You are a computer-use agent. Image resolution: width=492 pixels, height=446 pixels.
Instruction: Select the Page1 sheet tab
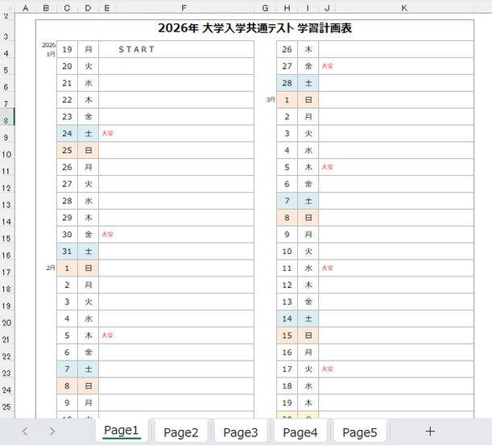(x=121, y=431)
